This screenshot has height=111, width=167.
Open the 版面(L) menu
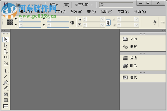click(43, 12)
